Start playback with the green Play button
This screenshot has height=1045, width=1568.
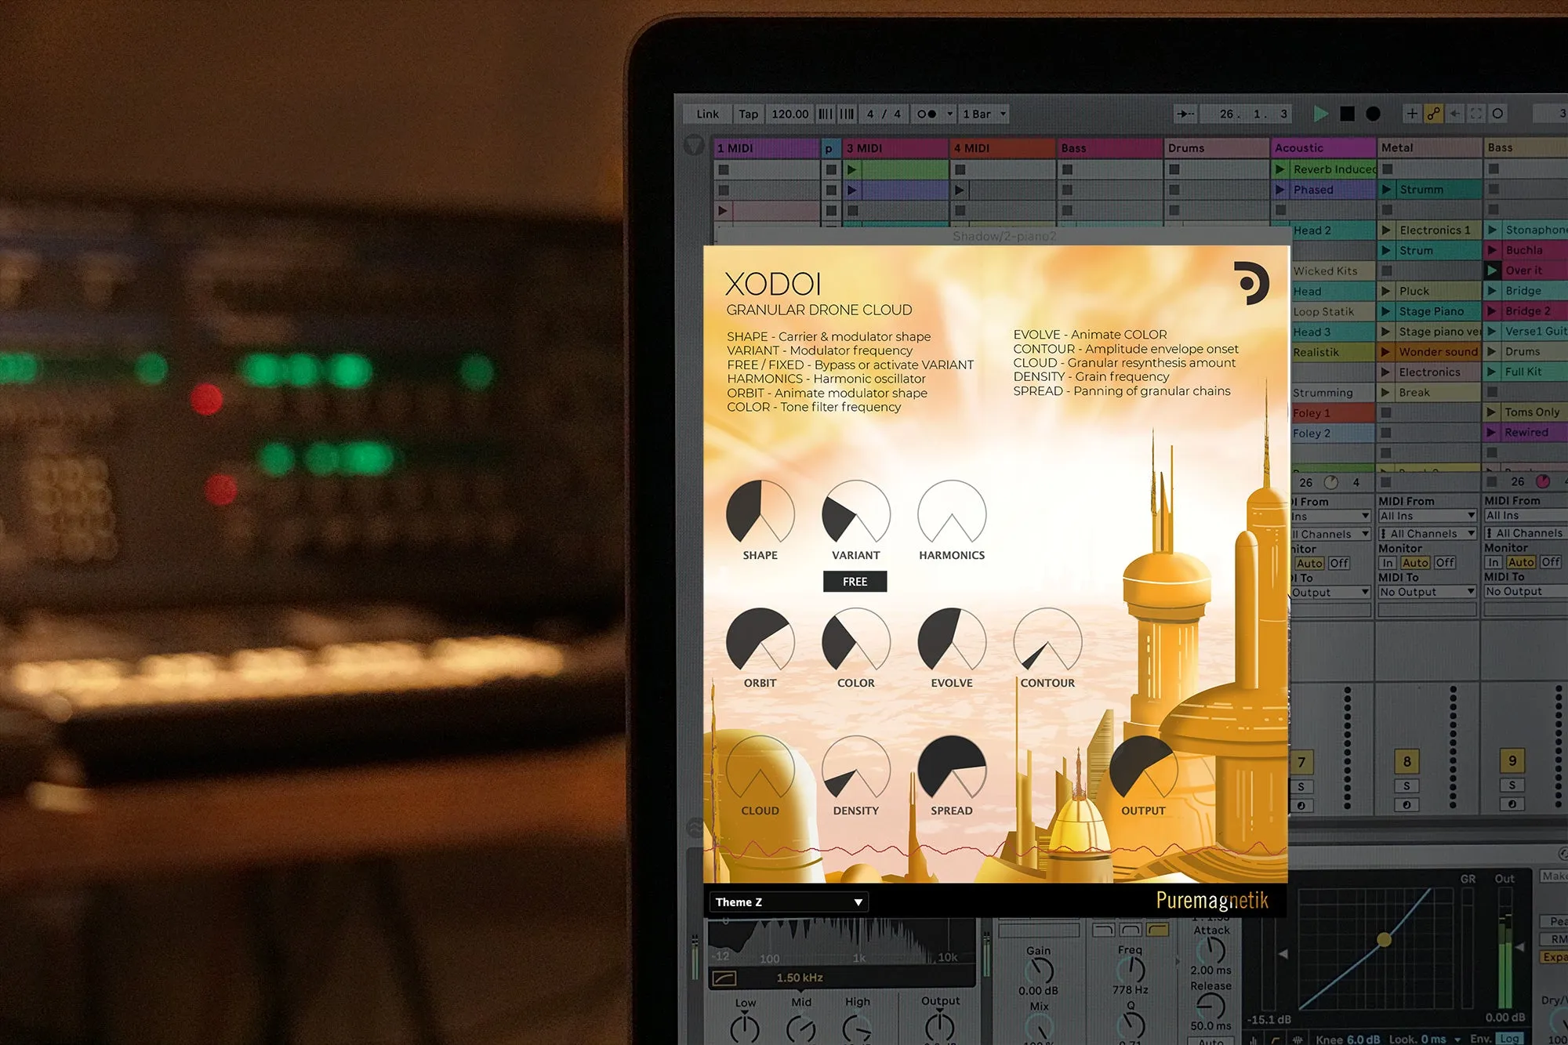[1321, 114]
